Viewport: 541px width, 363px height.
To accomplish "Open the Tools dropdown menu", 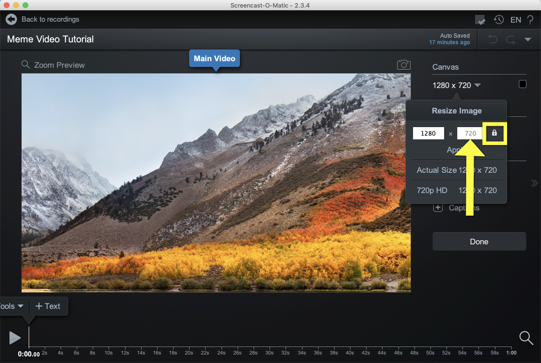I will [12, 306].
